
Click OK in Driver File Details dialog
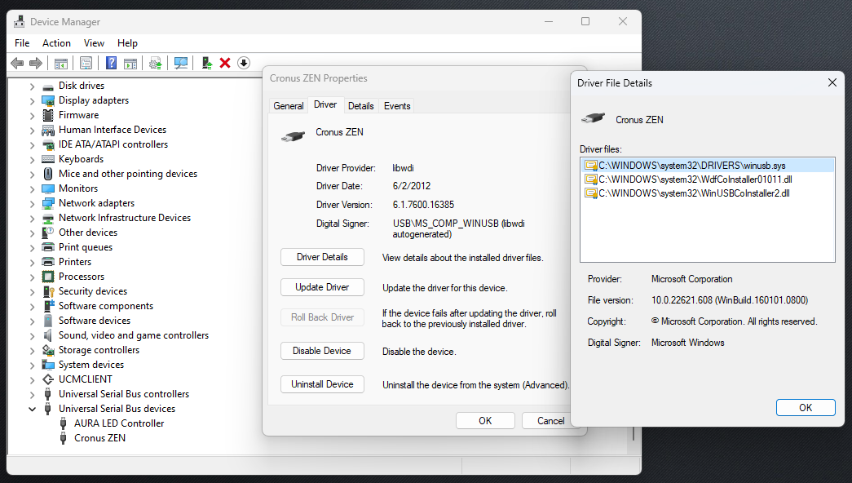pyautogui.click(x=805, y=408)
